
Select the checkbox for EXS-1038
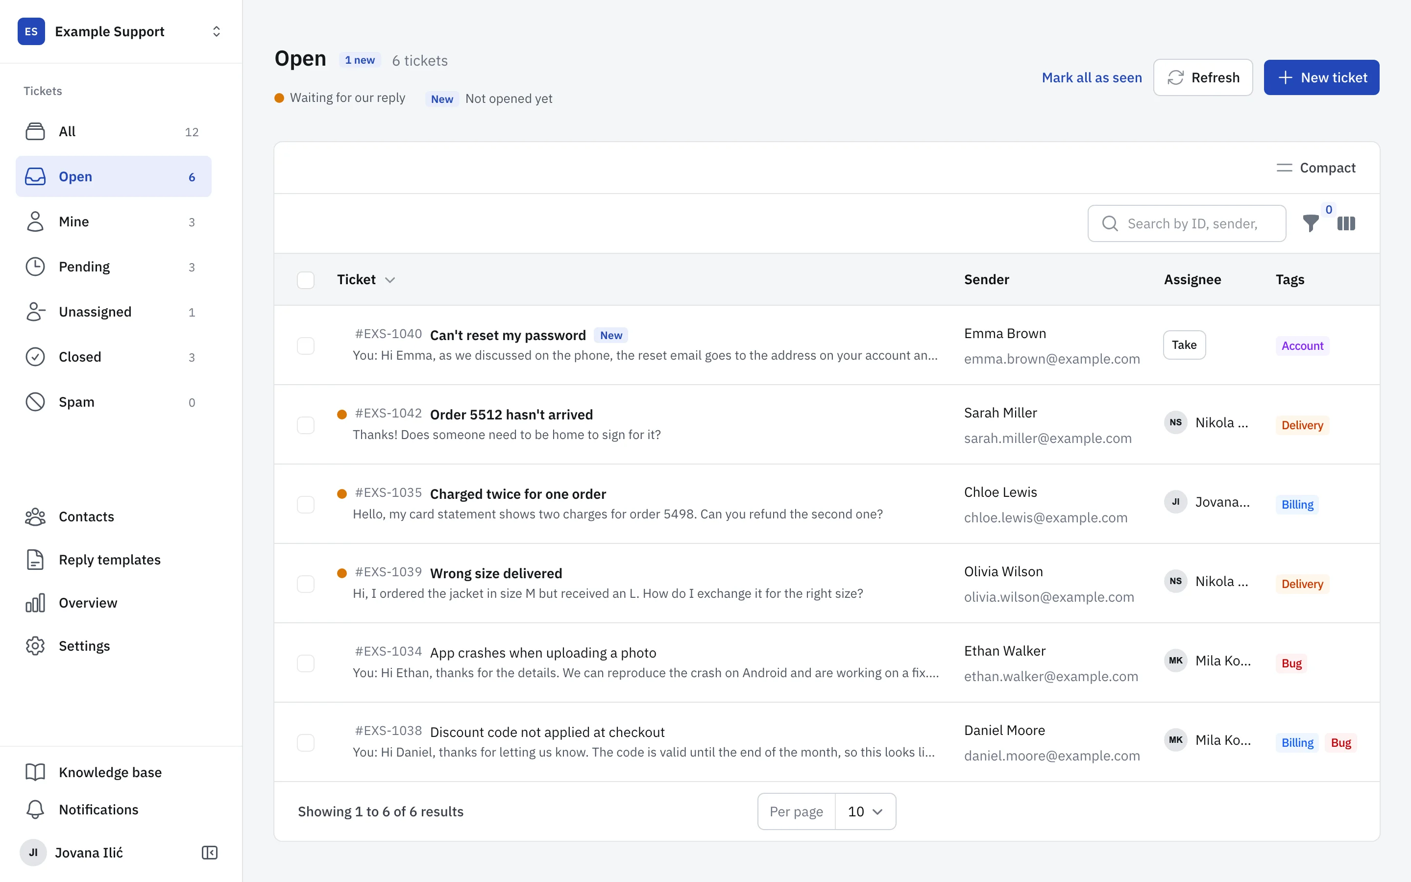click(x=306, y=742)
